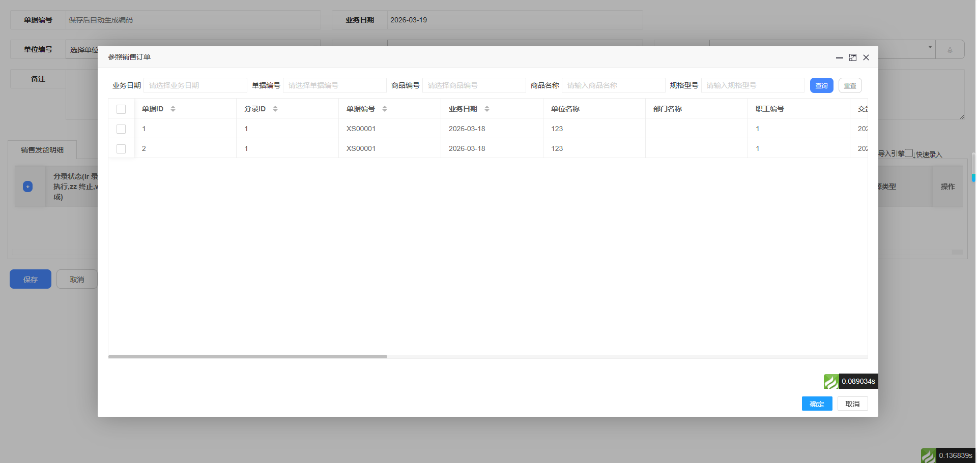Click the 重置 reset button
The width and height of the screenshot is (977, 463).
tap(850, 85)
